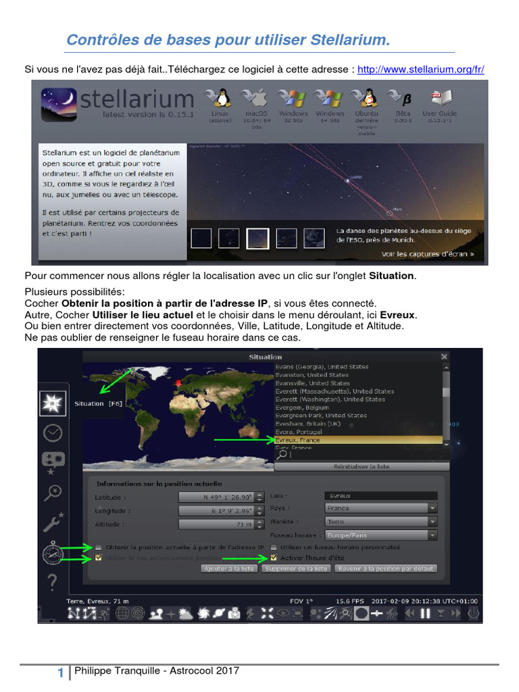Check Obtenir la position à partir de l'adresse IP
The width and height of the screenshot is (519, 692).
click(99, 547)
